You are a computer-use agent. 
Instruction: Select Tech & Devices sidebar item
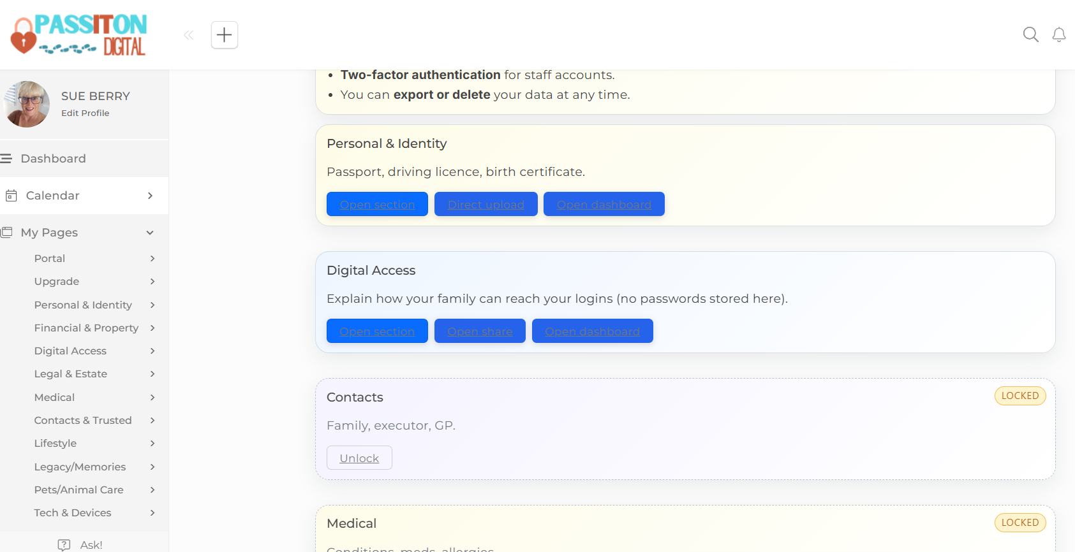pyautogui.click(x=73, y=512)
